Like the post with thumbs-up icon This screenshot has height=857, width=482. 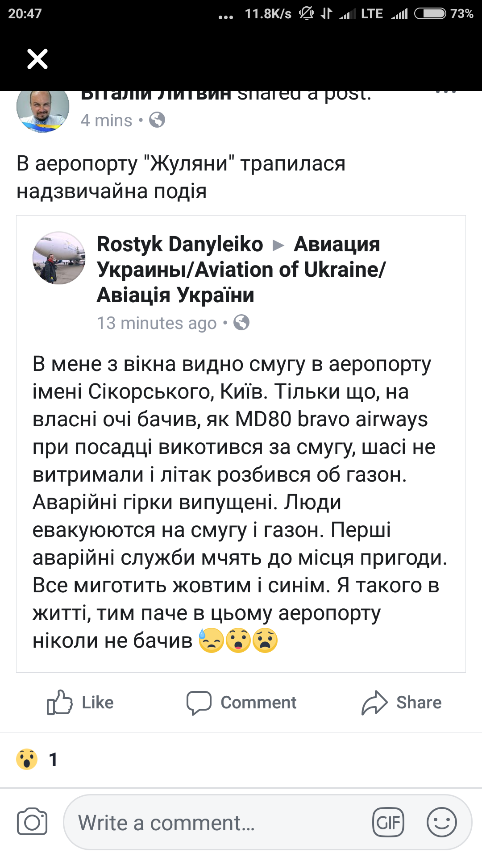(x=60, y=702)
